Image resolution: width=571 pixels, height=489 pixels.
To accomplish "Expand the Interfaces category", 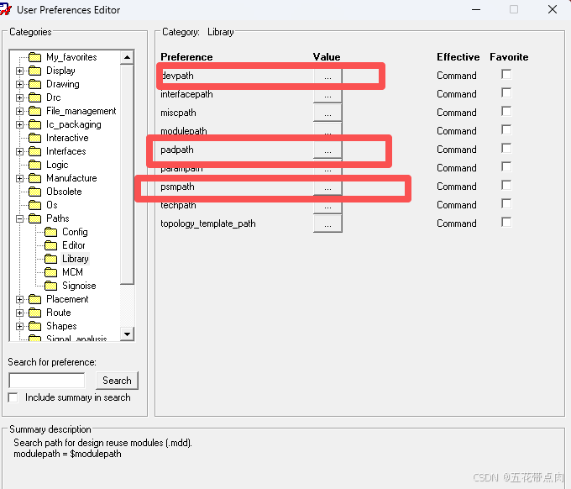I will 19,152.
